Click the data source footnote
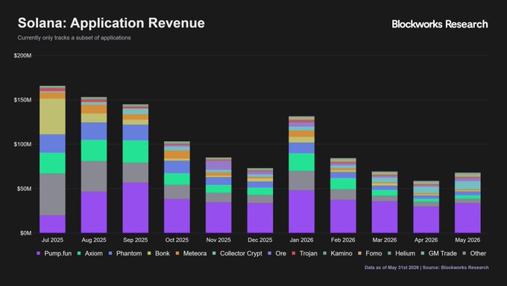 [426, 267]
